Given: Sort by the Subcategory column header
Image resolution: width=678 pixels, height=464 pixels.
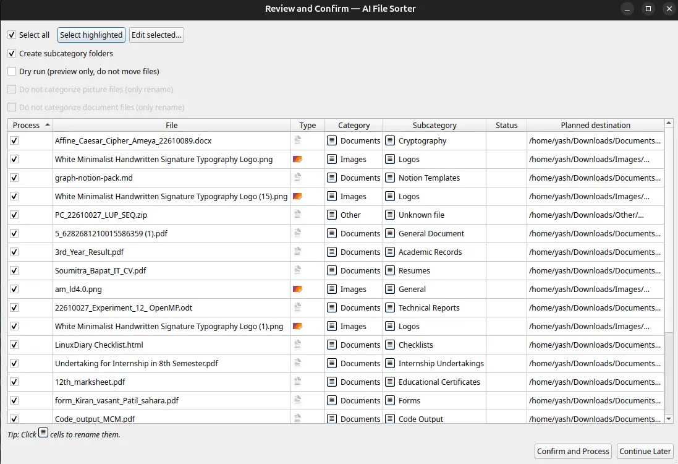Looking at the screenshot, I should [x=434, y=125].
